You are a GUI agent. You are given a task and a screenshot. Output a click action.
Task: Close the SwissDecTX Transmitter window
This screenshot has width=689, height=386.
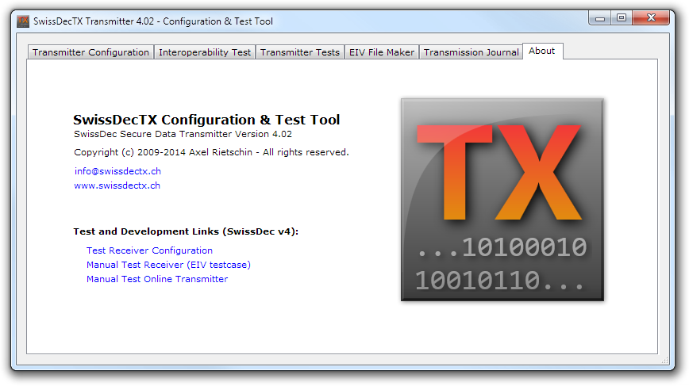coord(652,17)
